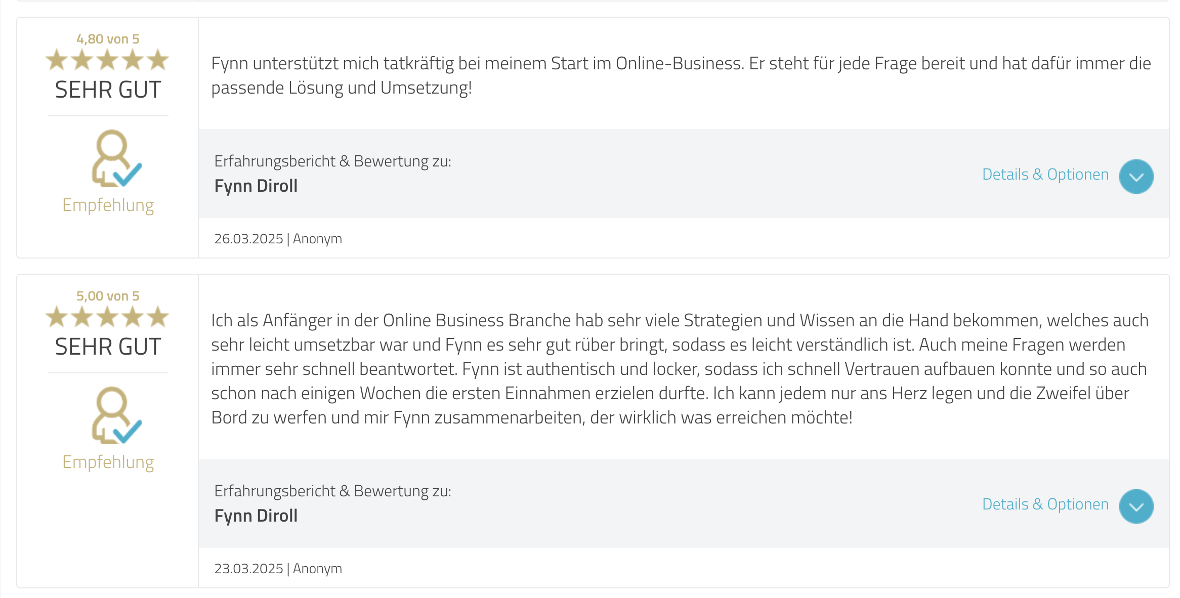Open Details & Optionen link in first review
This screenshot has height=598, width=1180.
click(1045, 175)
